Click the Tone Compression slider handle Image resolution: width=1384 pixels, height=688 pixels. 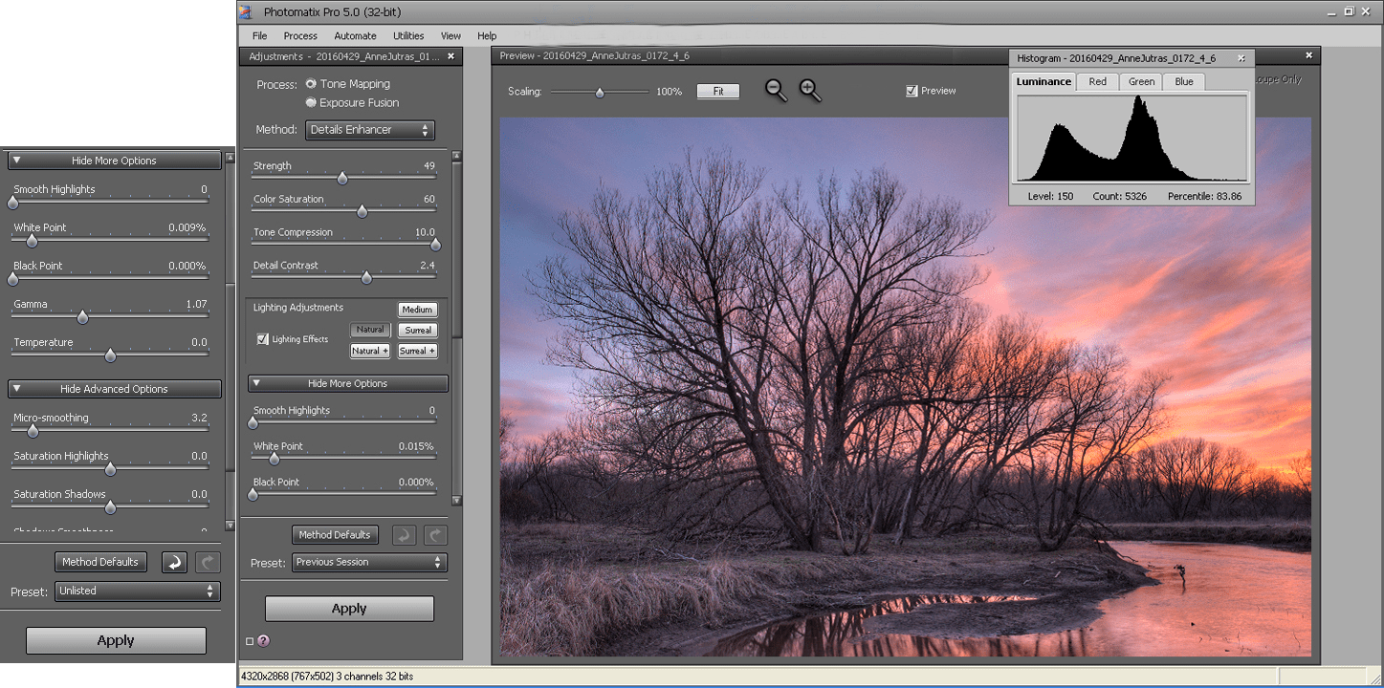point(435,244)
